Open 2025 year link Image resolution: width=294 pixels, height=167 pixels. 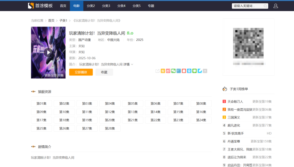tap(140, 40)
